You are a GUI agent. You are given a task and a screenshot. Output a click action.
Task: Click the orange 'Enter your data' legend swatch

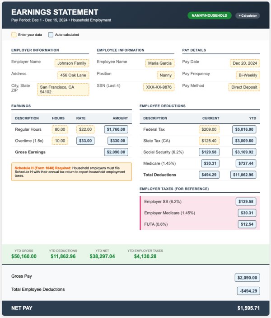pyautogui.click(x=14, y=35)
